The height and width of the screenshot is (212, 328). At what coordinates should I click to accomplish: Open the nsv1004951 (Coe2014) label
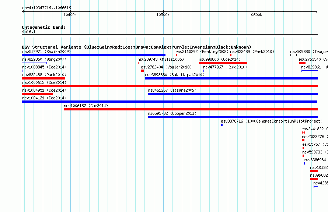(44, 90)
